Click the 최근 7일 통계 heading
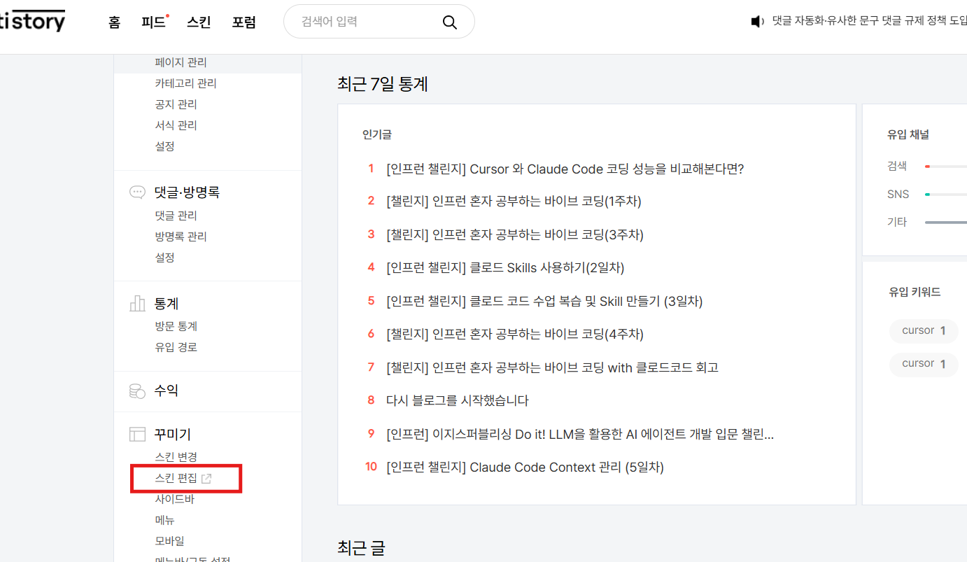The width and height of the screenshot is (967, 562). pos(383,85)
